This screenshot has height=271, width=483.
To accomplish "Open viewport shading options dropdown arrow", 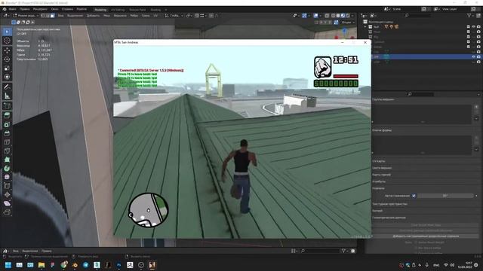I will [x=352, y=15].
